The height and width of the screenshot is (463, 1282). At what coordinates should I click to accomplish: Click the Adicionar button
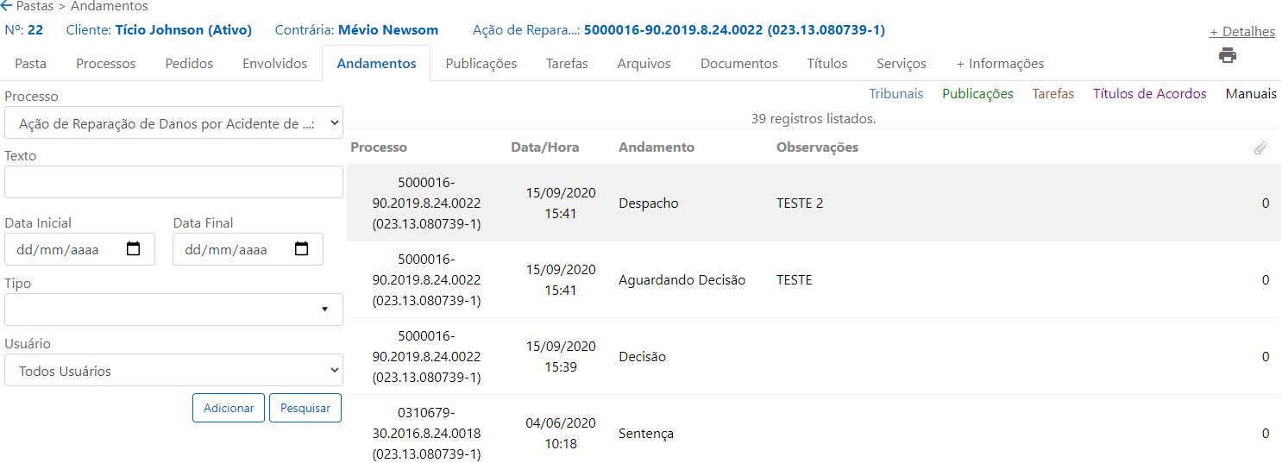tap(229, 408)
